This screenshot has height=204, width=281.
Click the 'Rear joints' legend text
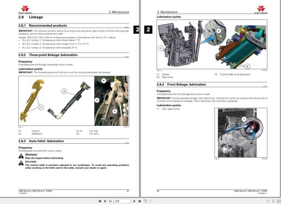pos(167,77)
